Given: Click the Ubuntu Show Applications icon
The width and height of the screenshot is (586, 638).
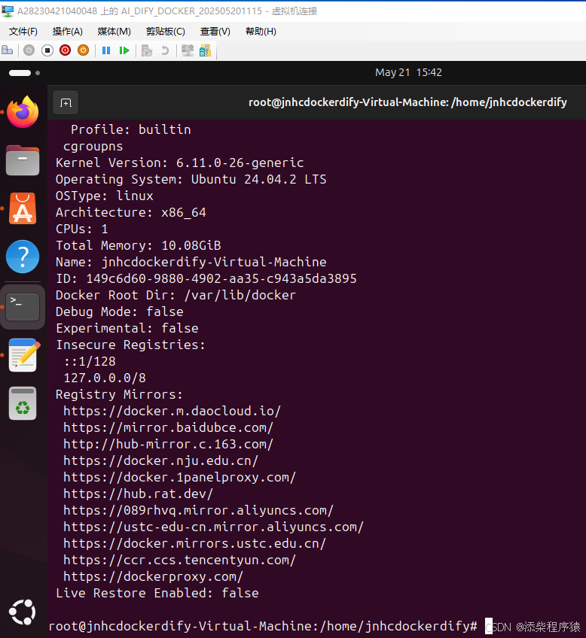Looking at the screenshot, I should 23,612.
